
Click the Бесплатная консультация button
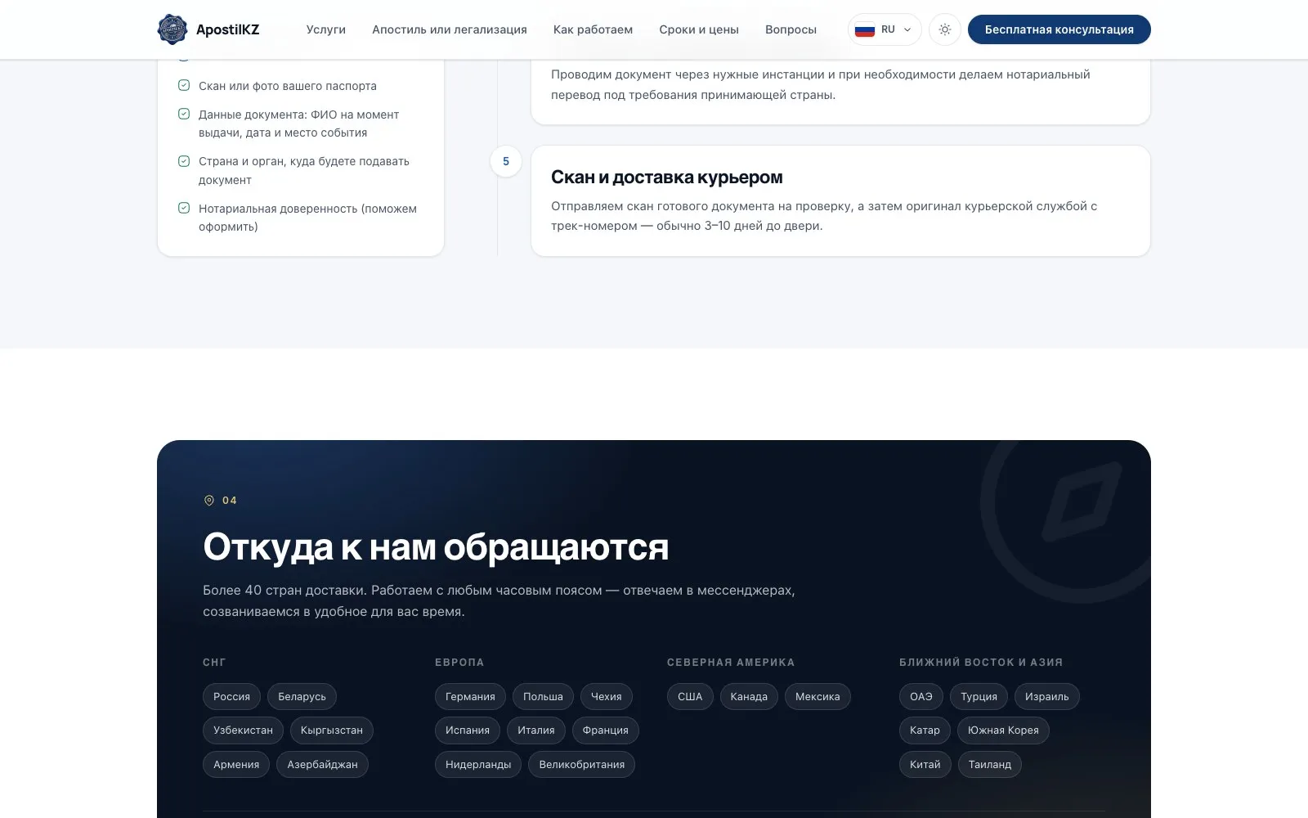(x=1059, y=29)
